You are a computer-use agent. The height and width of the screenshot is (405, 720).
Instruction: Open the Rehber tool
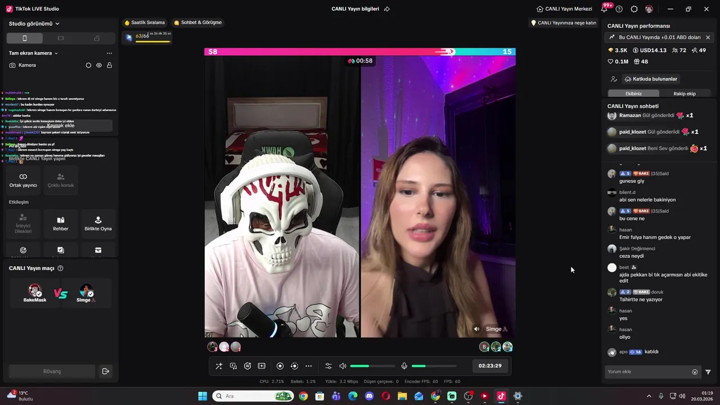click(x=61, y=224)
